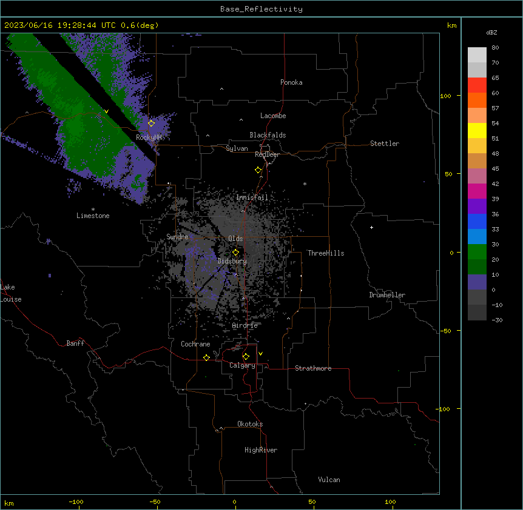Click the yellow diamond marker above RockyMH
523x510 pixels.
[x=152, y=124]
